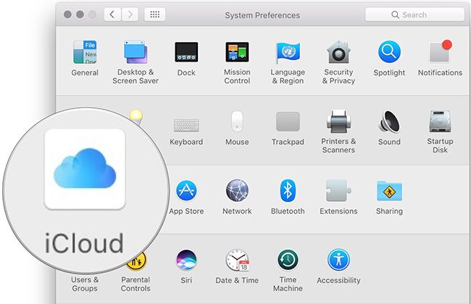This screenshot has width=471, height=304.
Task: Open Startup Disk preferences
Action: point(440,122)
